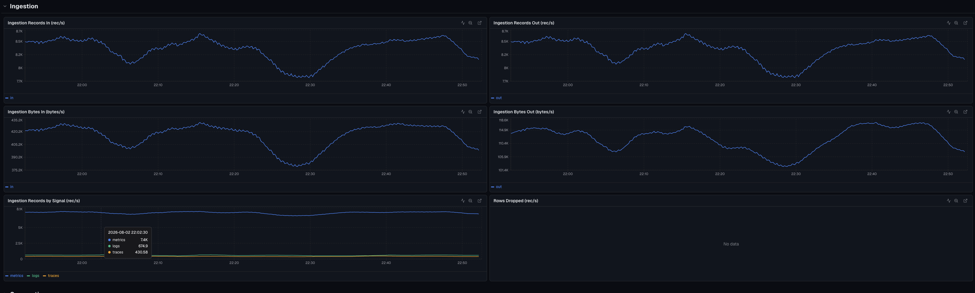Toggle the 'in' legend of Ingestion Bytes In
Screen dimensions: 975x293
pyautogui.click(x=10, y=186)
